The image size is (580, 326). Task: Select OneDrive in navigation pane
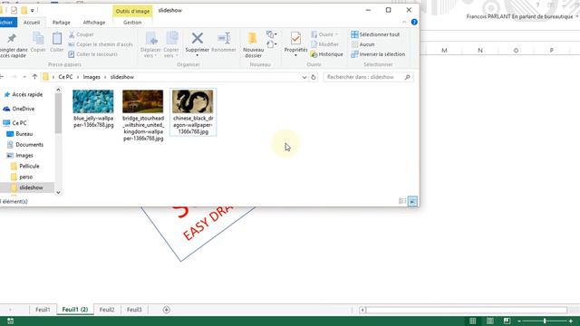click(x=23, y=109)
